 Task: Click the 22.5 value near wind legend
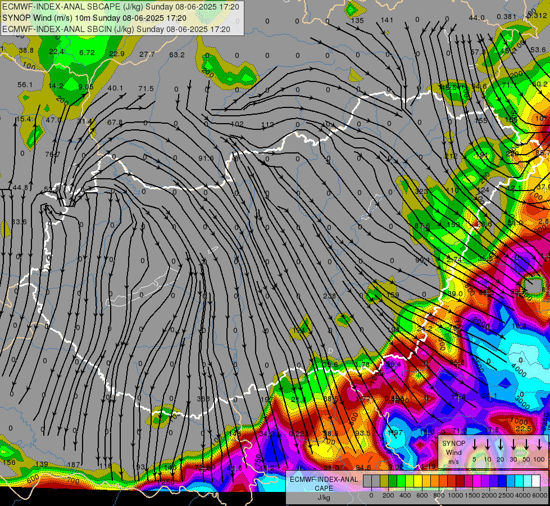tap(524, 429)
